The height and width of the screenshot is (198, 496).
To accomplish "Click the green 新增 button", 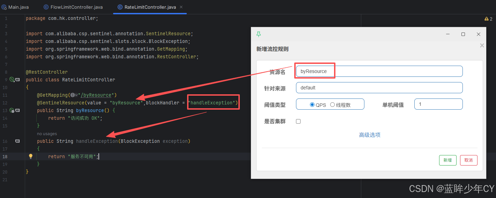I will (x=448, y=160).
